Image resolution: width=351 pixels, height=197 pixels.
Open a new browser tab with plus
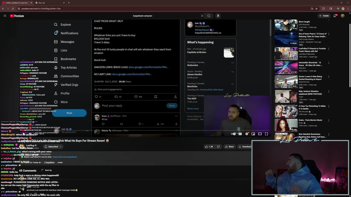69,3
